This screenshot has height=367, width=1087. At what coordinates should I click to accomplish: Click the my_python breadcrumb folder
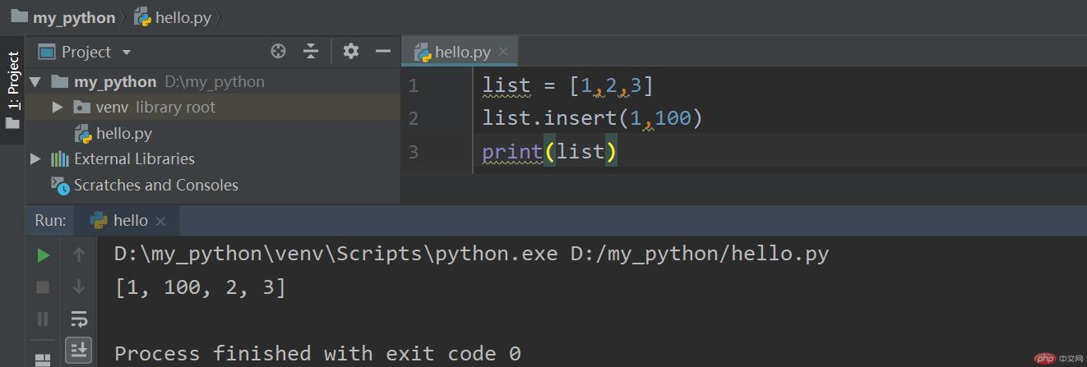click(62, 17)
